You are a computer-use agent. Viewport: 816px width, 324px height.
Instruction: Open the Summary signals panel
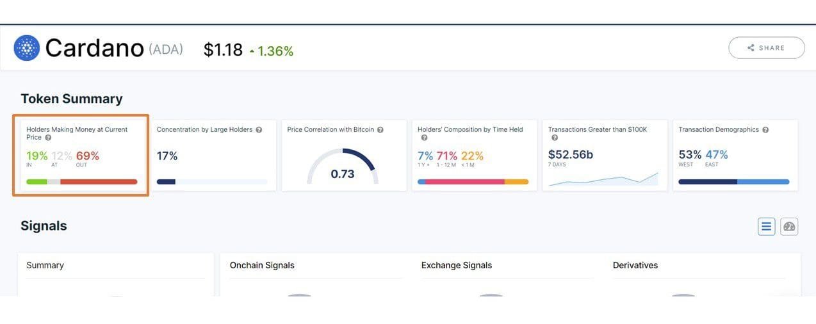(45, 265)
